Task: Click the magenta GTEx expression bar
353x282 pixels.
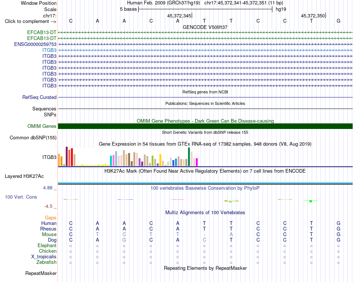Action: click(x=197, y=162)
